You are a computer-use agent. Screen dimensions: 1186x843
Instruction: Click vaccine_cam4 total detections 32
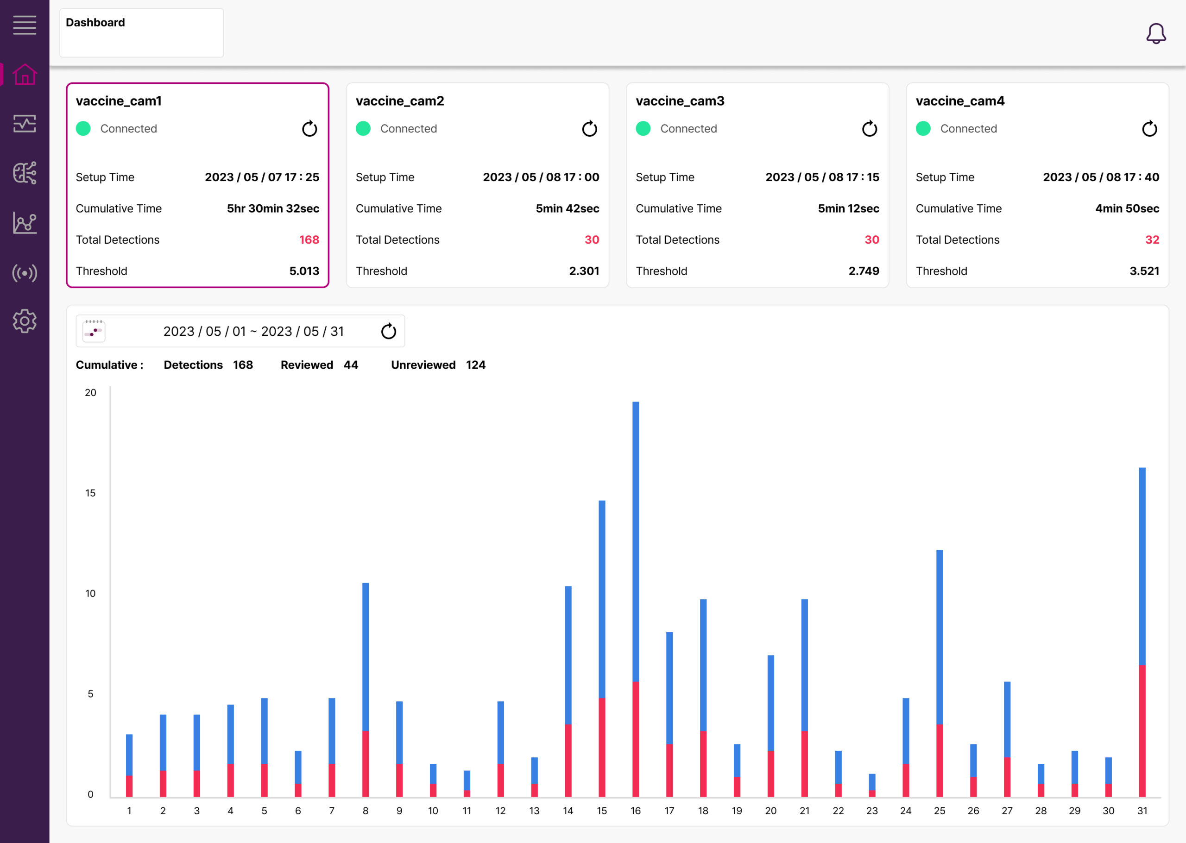tap(1152, 240)
